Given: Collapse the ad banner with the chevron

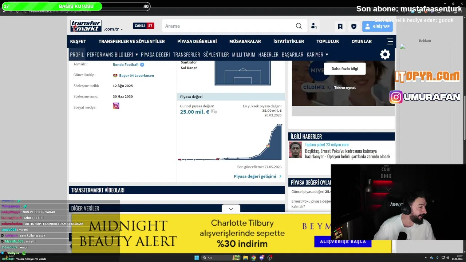Looking at the screenshot, I should click(231, 209).
